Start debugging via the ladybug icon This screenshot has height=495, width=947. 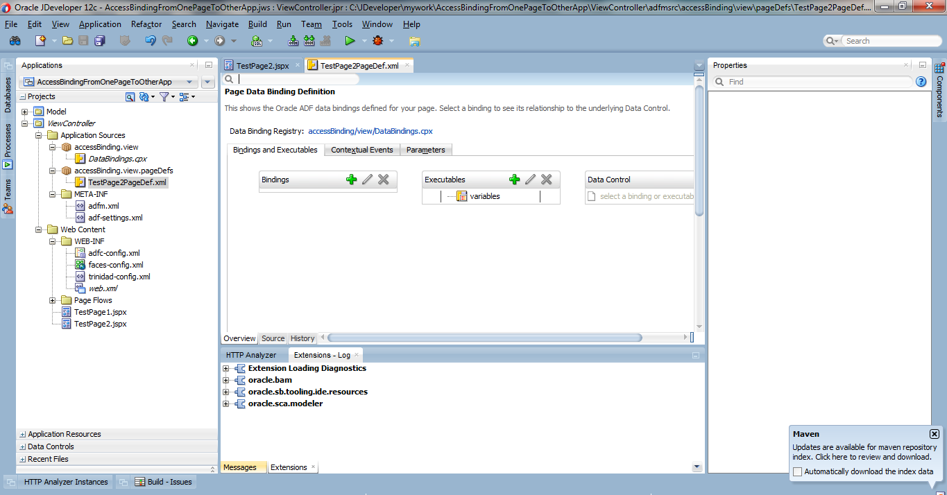[377, 40]
